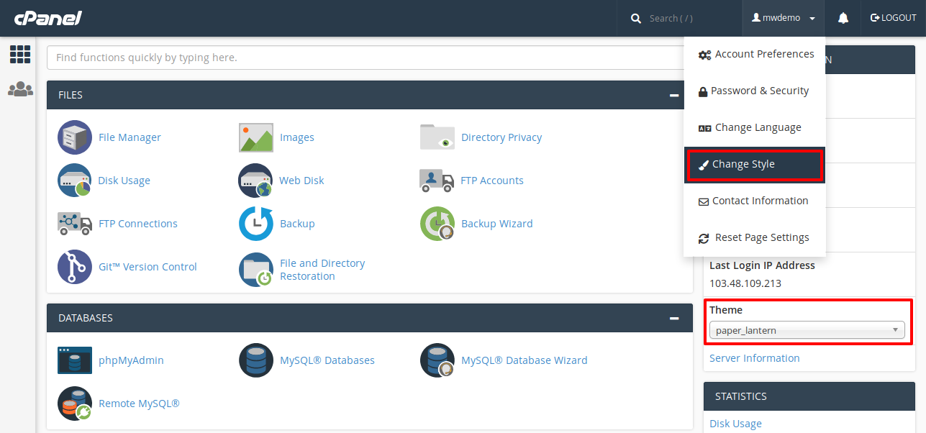Click the Images icon

coord(256,137)
